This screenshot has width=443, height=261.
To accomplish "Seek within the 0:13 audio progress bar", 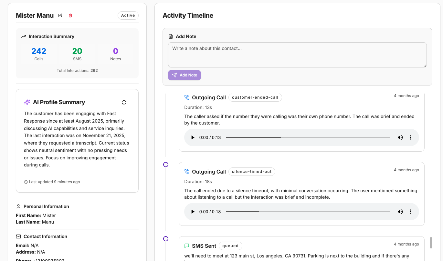I will [308, 137].
